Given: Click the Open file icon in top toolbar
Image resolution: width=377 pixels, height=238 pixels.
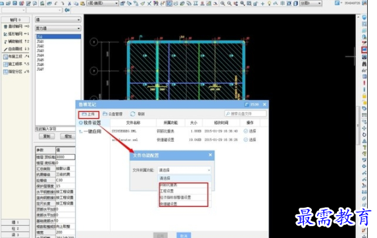Looking at the screenshot, I should click(x=8, y=3).
